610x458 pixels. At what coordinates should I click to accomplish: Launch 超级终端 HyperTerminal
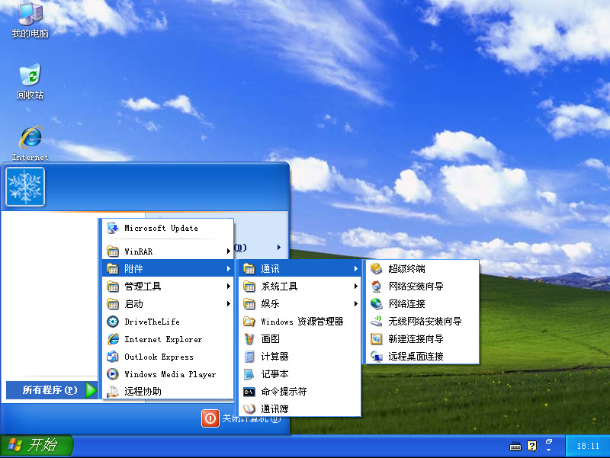tap(422, 269)
